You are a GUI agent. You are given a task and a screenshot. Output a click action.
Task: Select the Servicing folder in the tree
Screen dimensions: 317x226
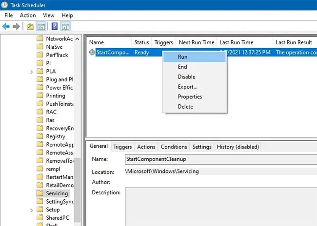tap(57, 193)
